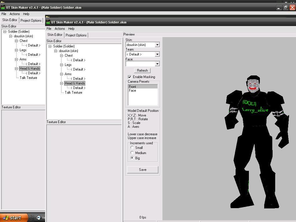This screenshot has width=296, height=222.
Task: Open File menu in front window
Action: pos(49,29)
